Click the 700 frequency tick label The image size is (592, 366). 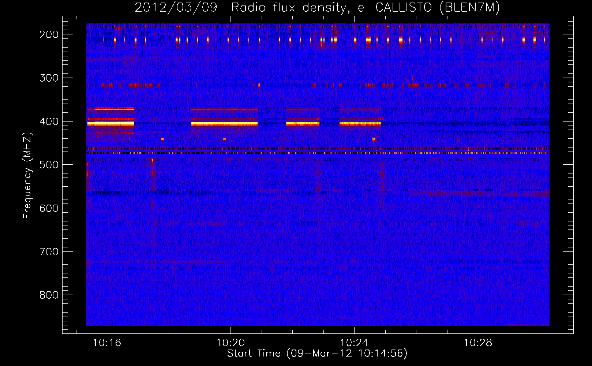(49, 252)
